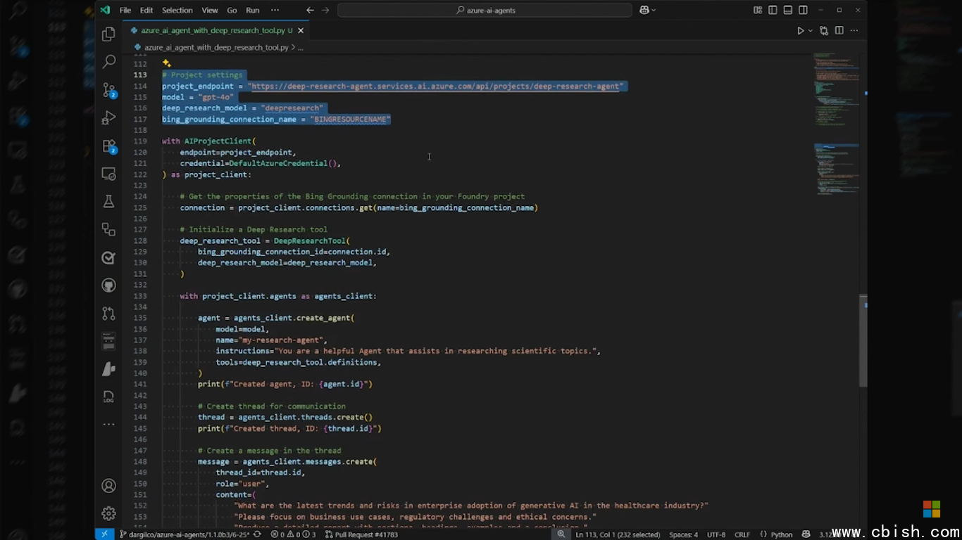Open the Selection menu
Viewport: 962px width, 540px height.
[177, 10]
